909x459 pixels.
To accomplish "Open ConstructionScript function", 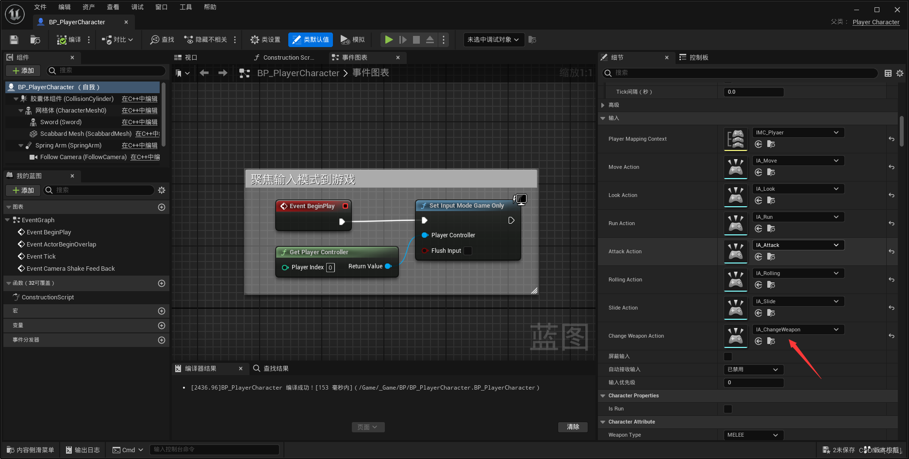I will pos(48,297).
